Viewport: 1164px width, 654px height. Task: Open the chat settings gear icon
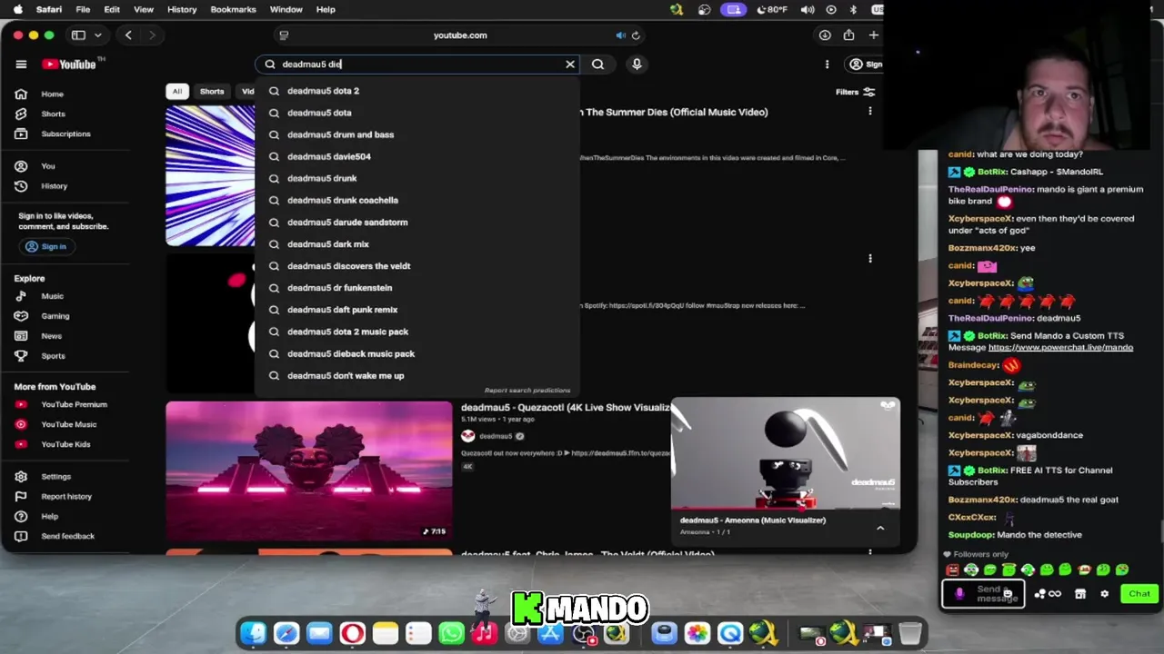[1104, 594]
